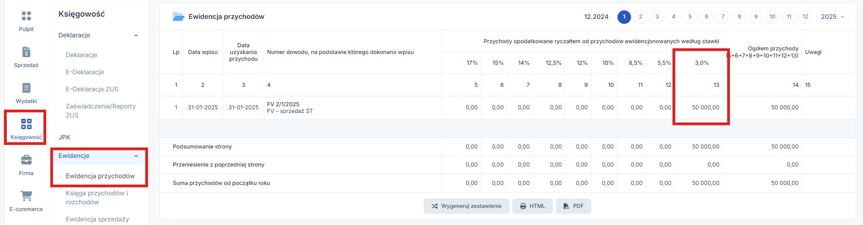Viewport: 863px width, 225px height.
Task: Select month 12 in the month selector
Action: 805,17
